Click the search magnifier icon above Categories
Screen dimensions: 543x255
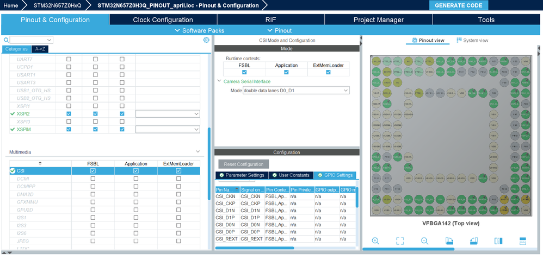point(6,40)
